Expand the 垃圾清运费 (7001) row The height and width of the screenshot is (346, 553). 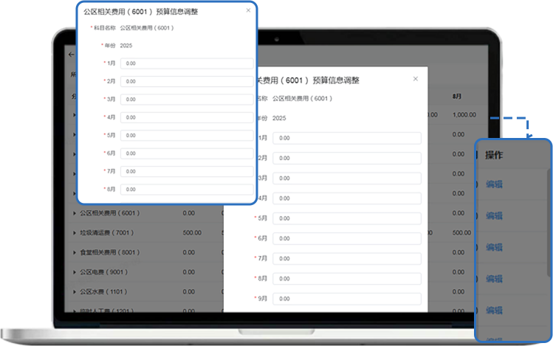click(75, 232)
